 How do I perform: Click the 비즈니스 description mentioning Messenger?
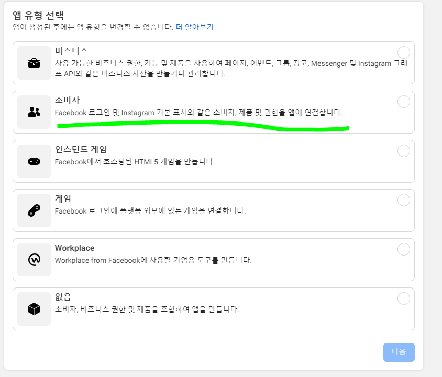pyautogui.click(x=231, y=69)
